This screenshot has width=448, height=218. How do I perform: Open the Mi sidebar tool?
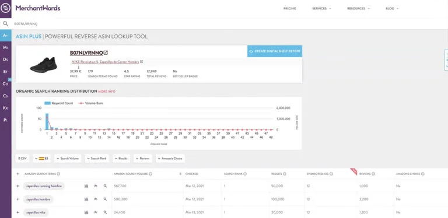[x=5, y=47]
